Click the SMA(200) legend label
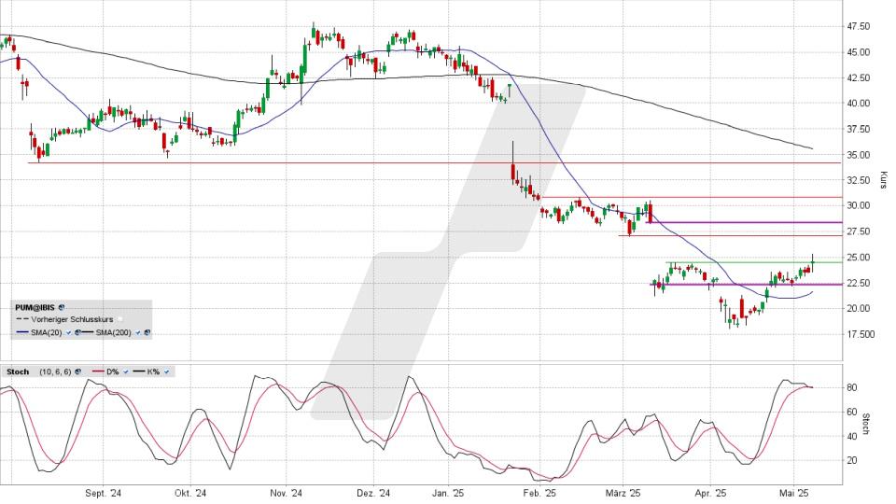 113,332
